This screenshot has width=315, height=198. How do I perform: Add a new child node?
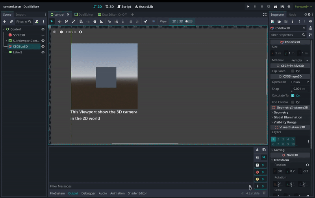click(5, 22)
